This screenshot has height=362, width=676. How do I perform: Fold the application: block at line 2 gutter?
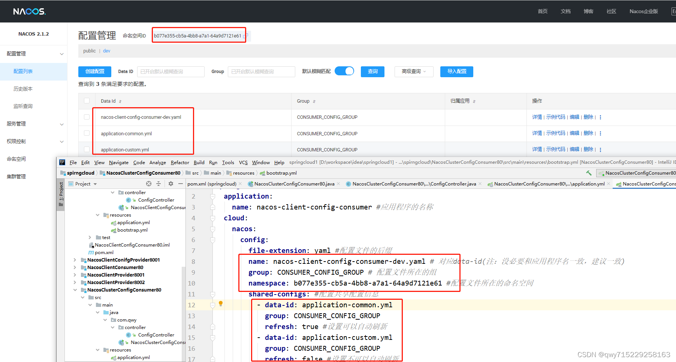[212, 196]
